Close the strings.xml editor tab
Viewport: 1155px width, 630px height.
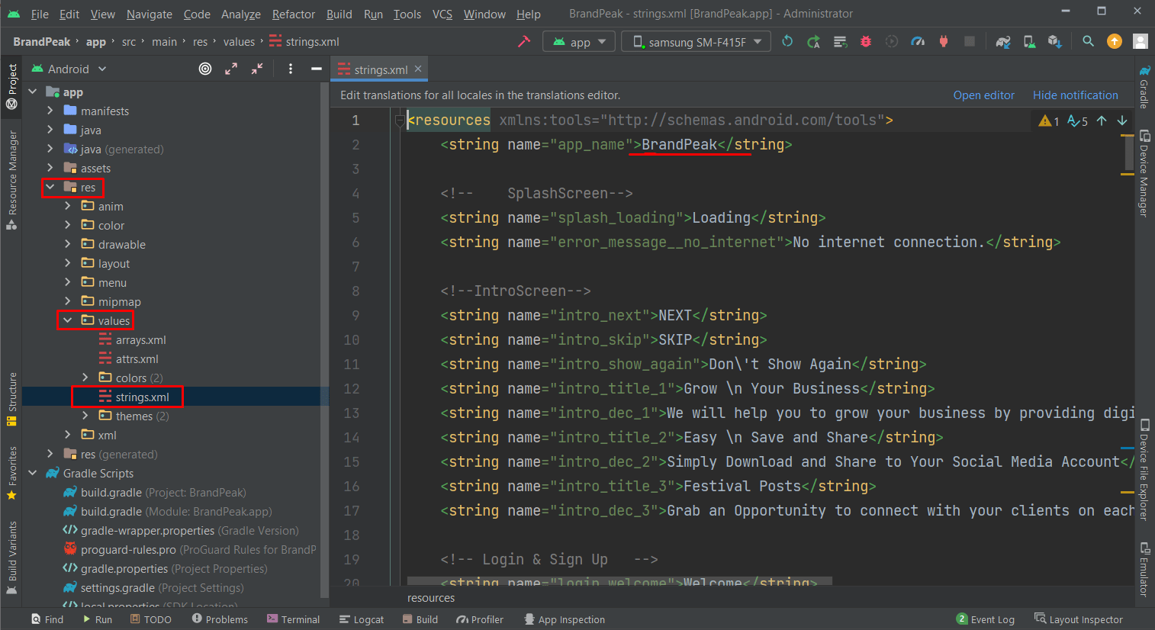[418, 69]
